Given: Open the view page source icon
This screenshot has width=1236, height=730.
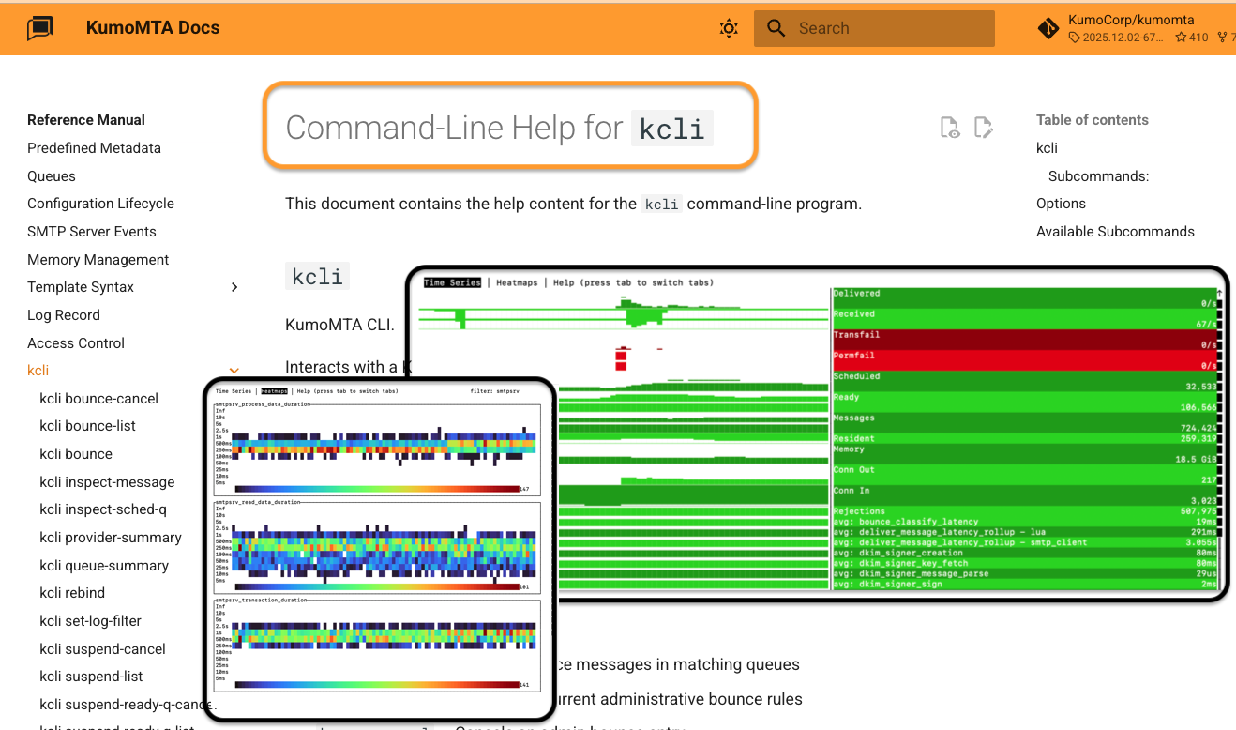Looking at the screenshot, I should (949, 127).
